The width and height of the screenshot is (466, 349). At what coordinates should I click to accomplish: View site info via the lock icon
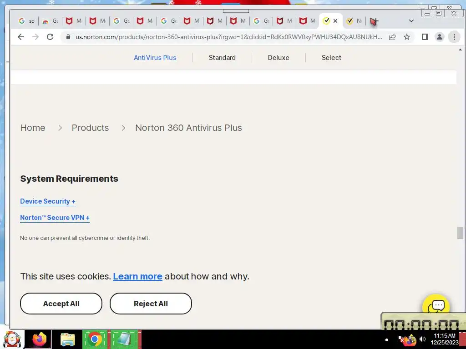(x=68, y=37)
